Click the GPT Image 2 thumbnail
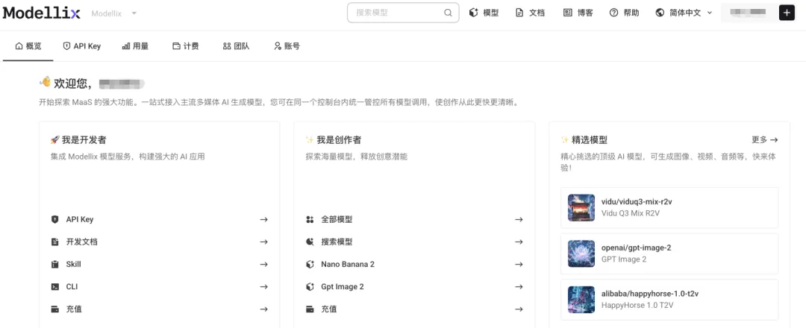The width and height of the screenshot is (806, 328). pyautogui.click(x=581, y=253)
